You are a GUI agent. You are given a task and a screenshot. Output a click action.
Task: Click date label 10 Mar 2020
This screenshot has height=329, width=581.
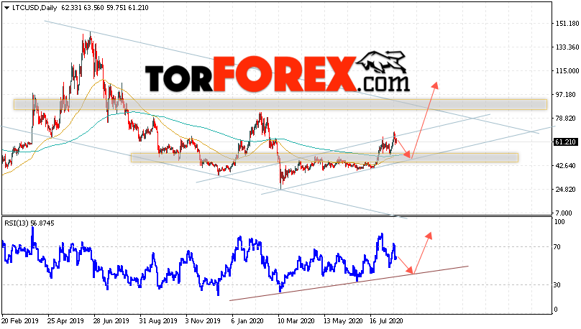click(x=296, y=321)
